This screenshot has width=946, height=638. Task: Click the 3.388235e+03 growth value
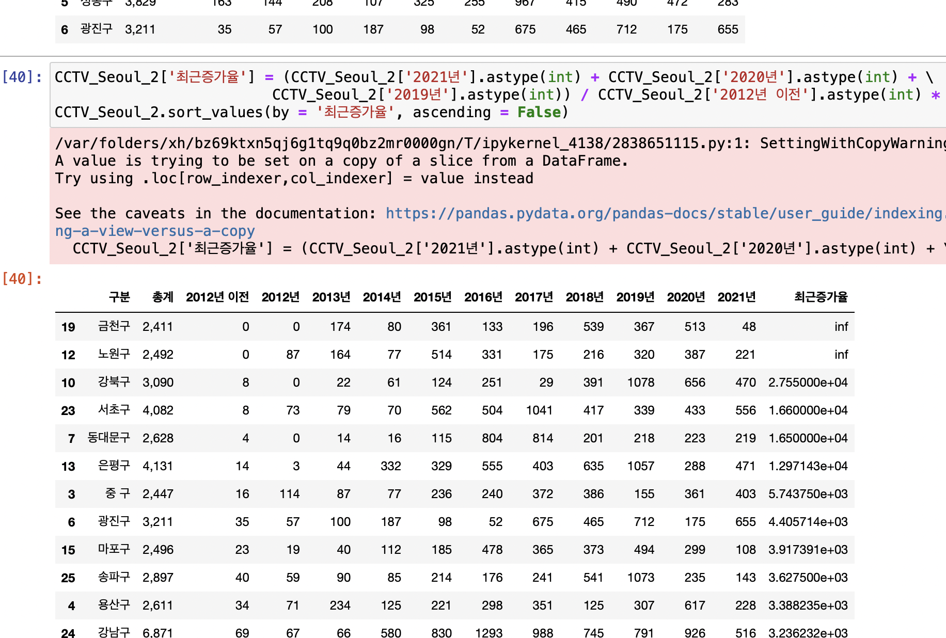(808, 605)
